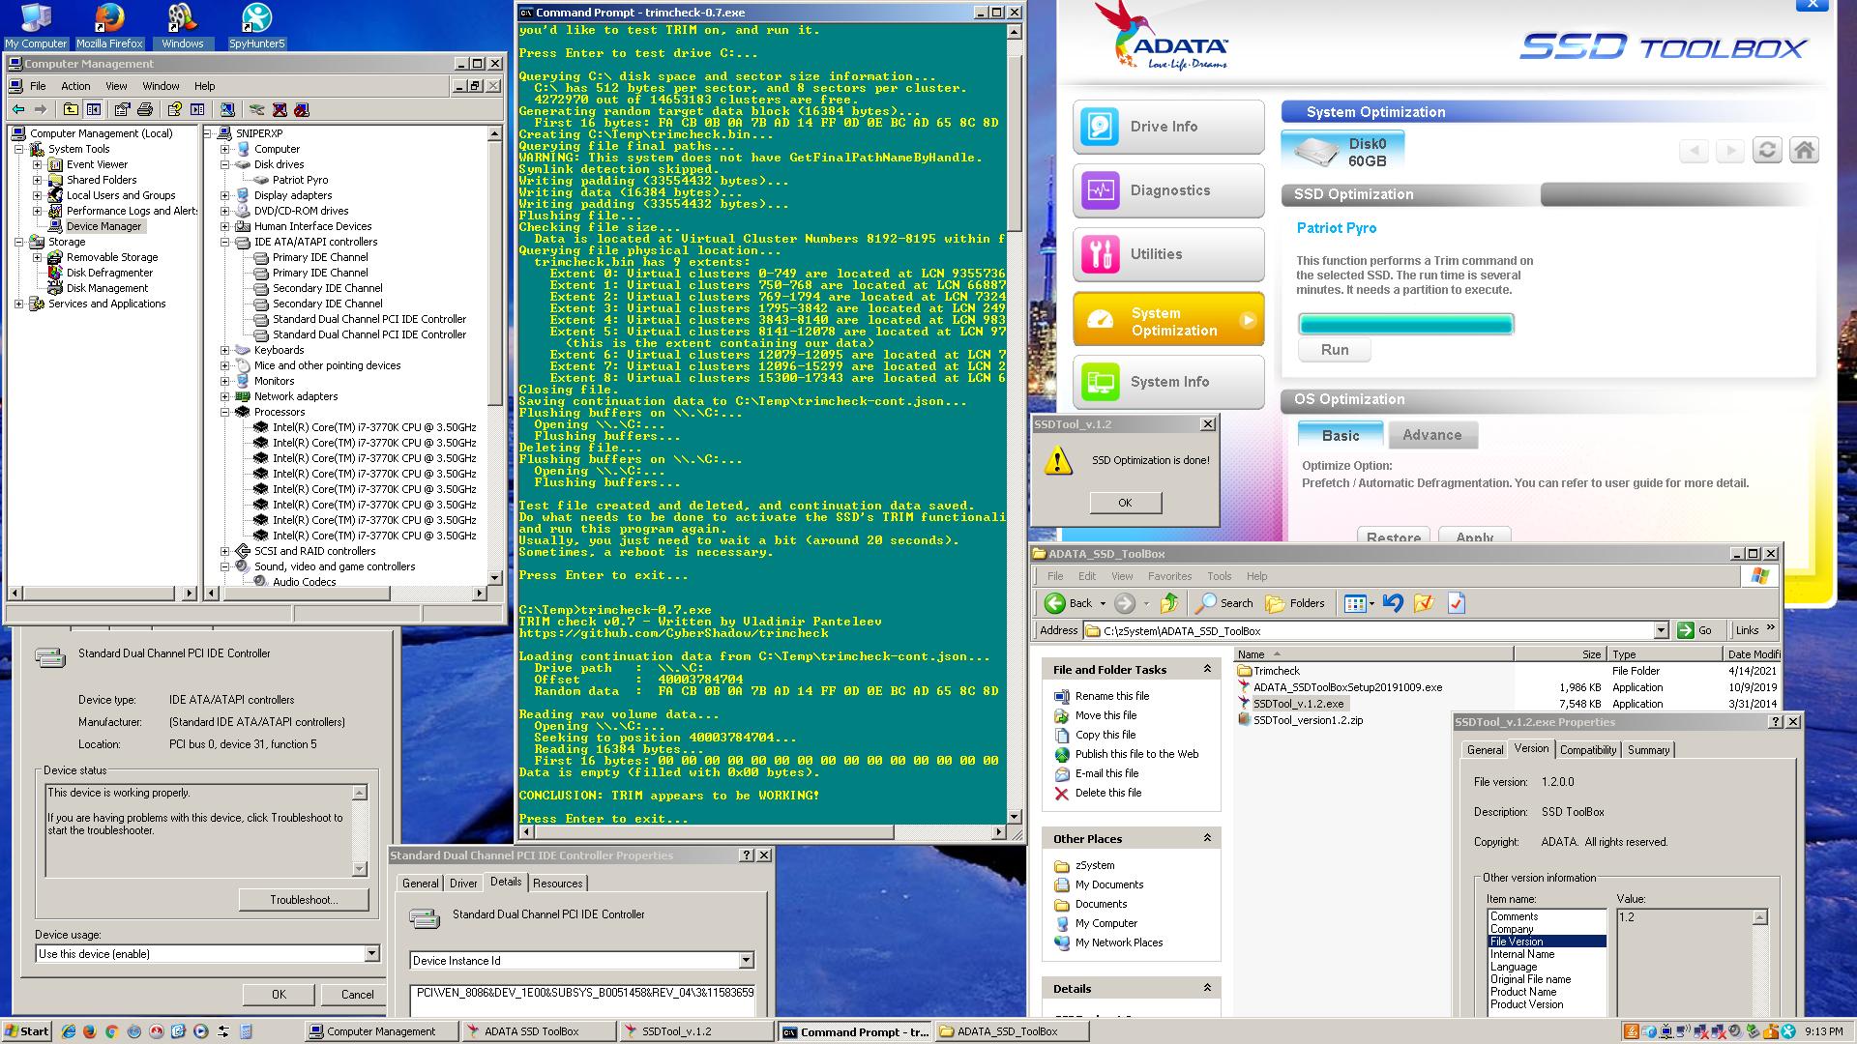Switch to the Advance optimization tab
Viewport: 1857px width, 1044px height.
(1431, 435)
